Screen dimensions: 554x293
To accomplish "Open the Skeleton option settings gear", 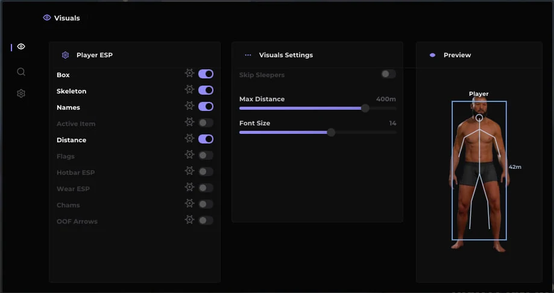I will point(190,89).
